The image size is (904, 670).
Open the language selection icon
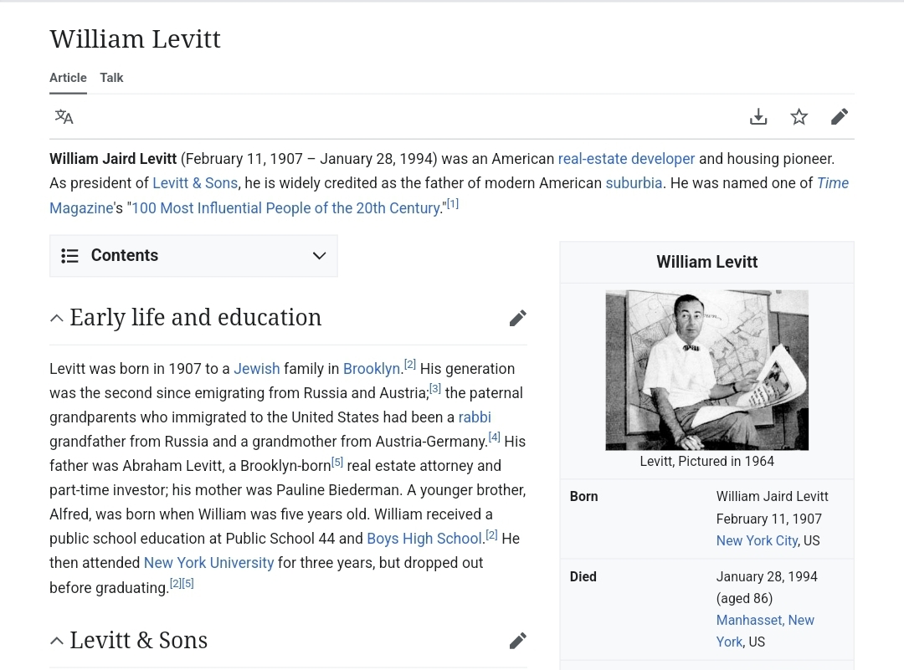click(x=64, y=117)
